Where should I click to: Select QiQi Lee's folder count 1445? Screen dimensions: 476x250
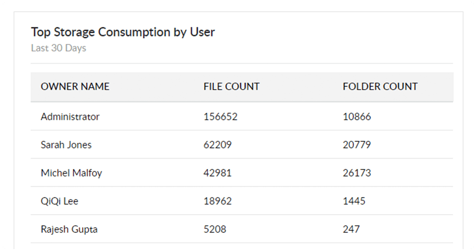354,201
